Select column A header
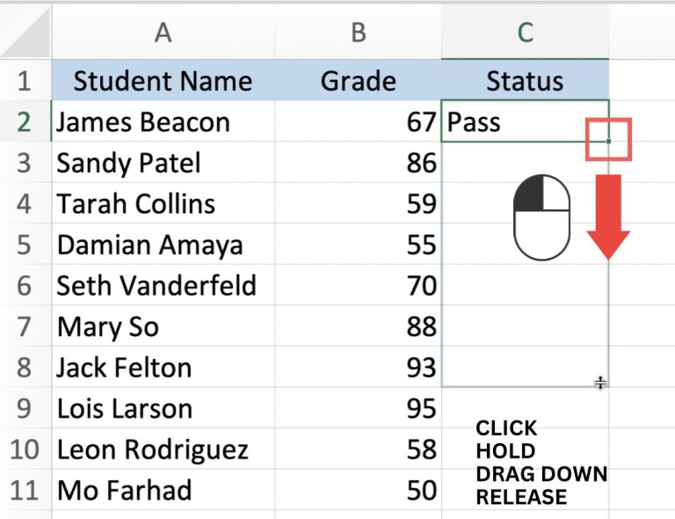The height and width of the screenshot is (519, 675). point(163,33)
